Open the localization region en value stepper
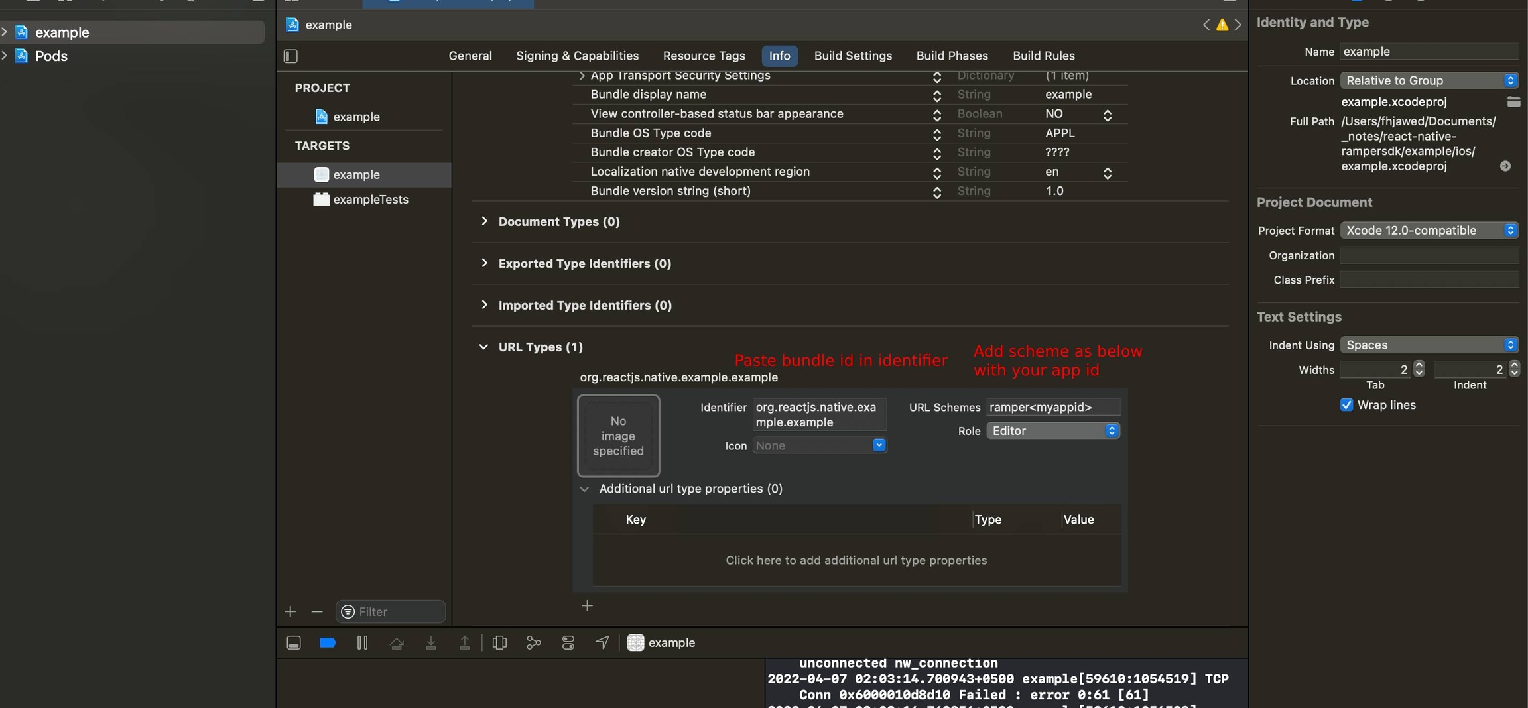1528x708 pixels. pyautogui.click(x=1107, y=172)
